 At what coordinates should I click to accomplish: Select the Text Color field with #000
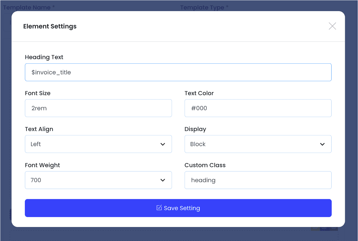point(258,108)
